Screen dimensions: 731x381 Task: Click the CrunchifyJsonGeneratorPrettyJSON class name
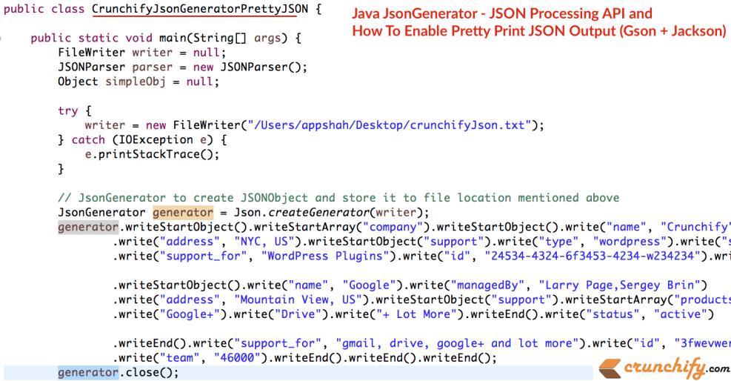[x=199, y=9]
